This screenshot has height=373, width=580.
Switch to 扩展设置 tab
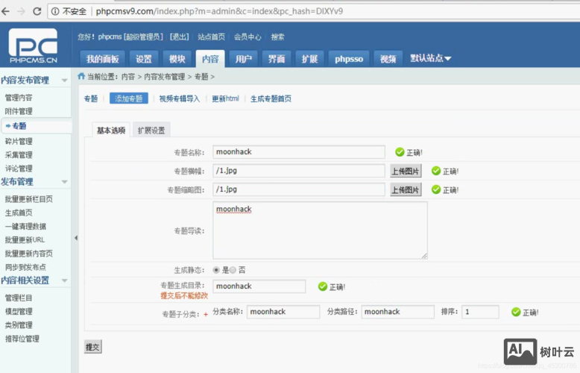coord(151,131)
